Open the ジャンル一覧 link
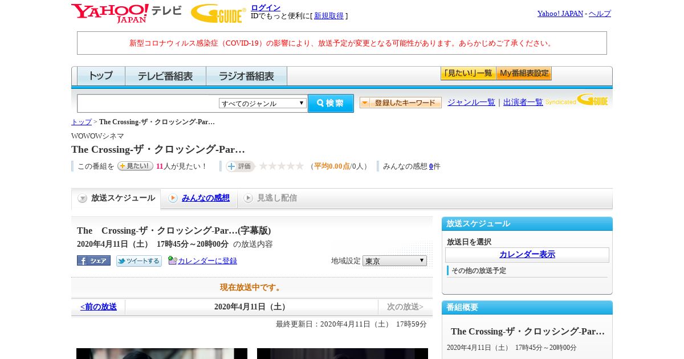Screen dimensions: 684x359 pyautogui.click(x=471, y=103)
